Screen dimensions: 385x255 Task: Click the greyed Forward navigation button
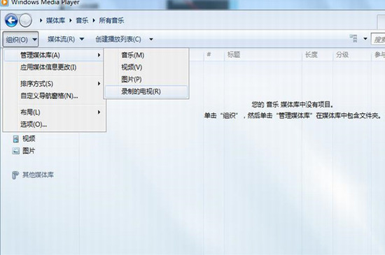pyautogui.click(x=25, y=20)
